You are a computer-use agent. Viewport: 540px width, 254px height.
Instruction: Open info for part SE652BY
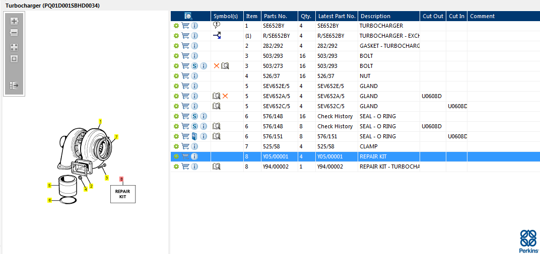(x=194, y=26)
